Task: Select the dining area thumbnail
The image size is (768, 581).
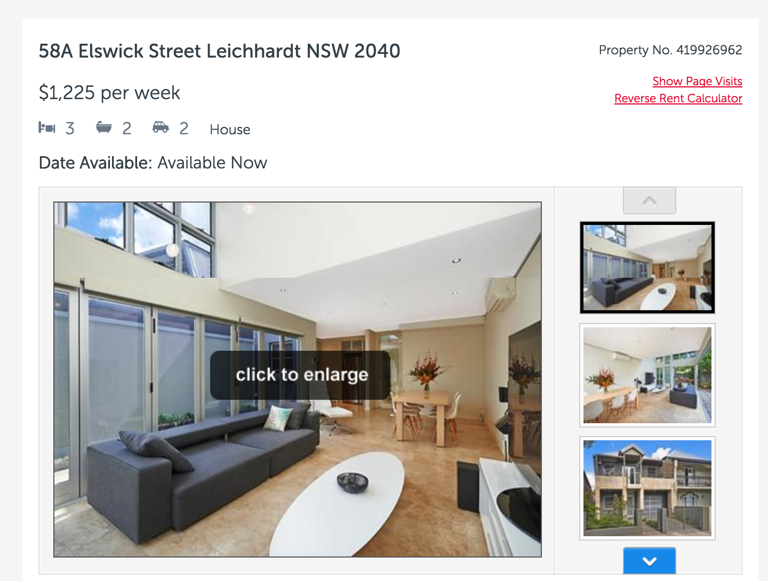Action: click(647, 375)
